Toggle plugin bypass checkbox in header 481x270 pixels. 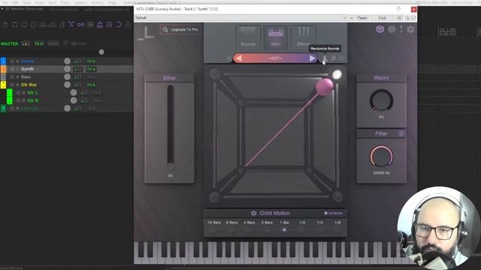(x=413, y=18)
